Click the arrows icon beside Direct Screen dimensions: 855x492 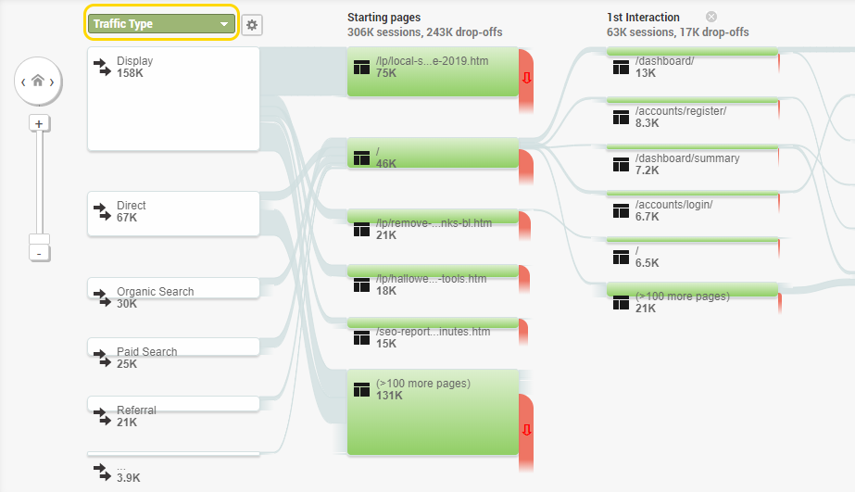click(102, 211)
